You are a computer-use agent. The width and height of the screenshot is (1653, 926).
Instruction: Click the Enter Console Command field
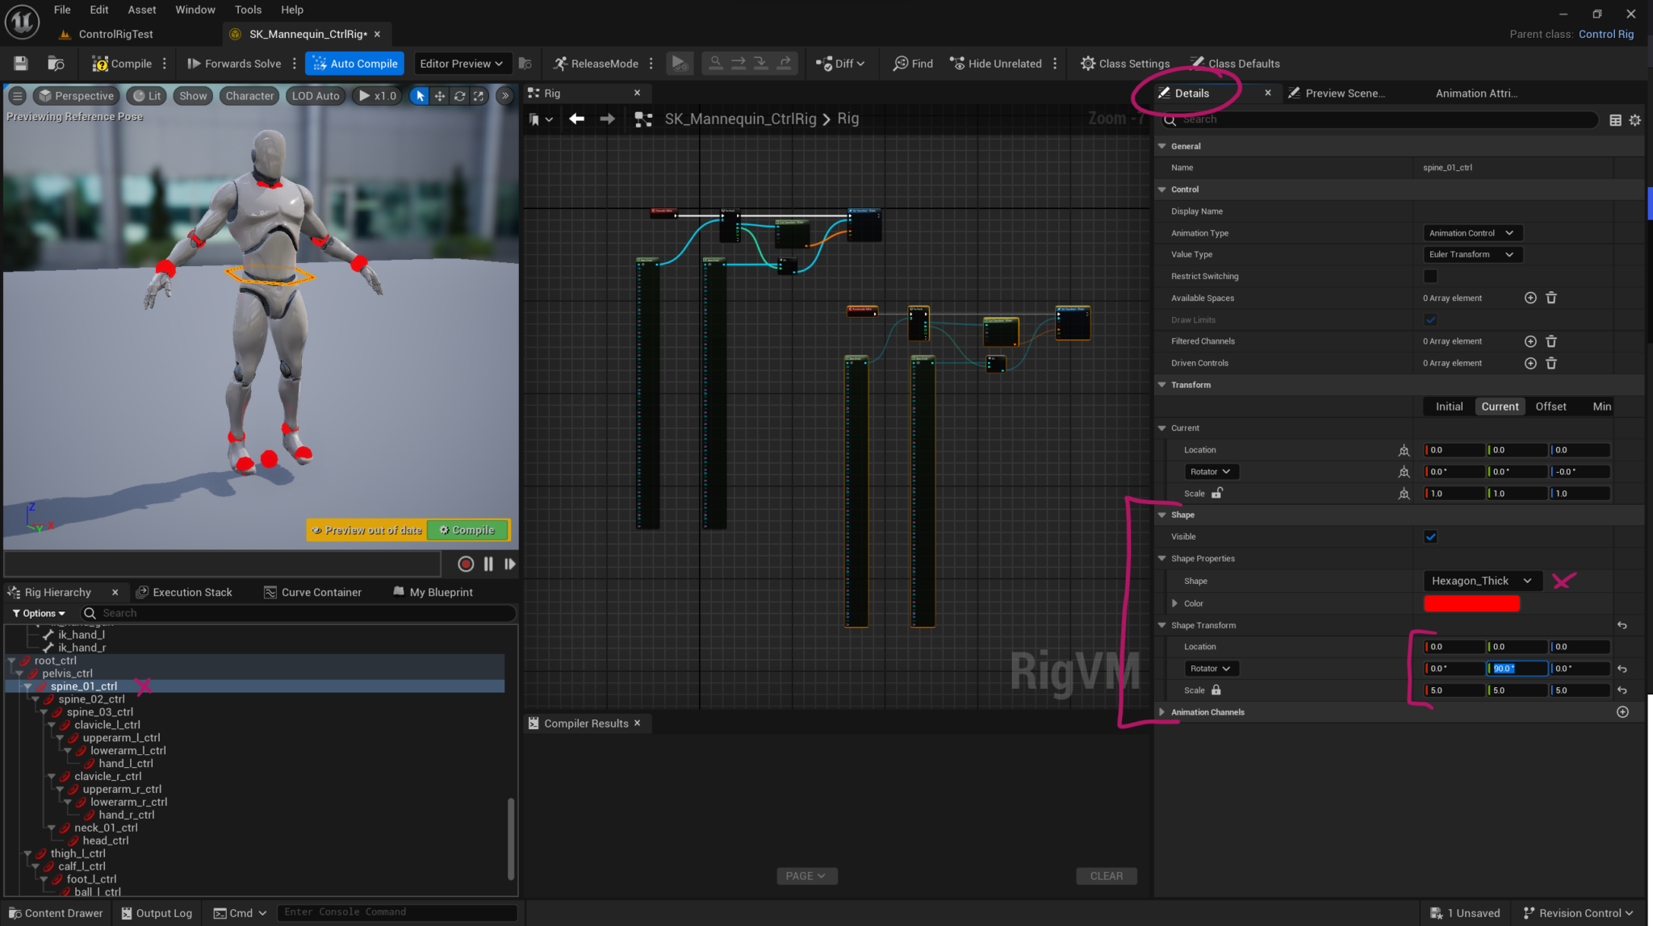[395, 911]
